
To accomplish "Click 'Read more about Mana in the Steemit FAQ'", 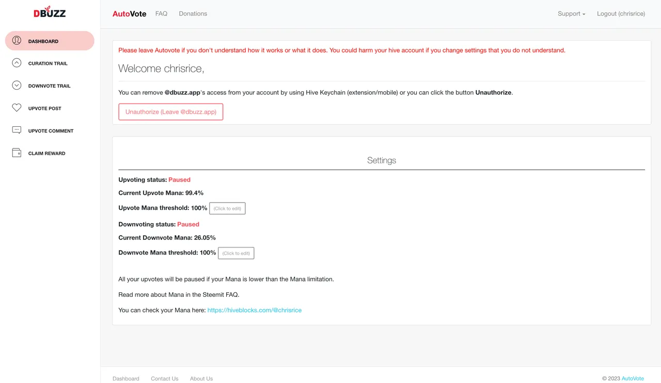I will point(179,295).
